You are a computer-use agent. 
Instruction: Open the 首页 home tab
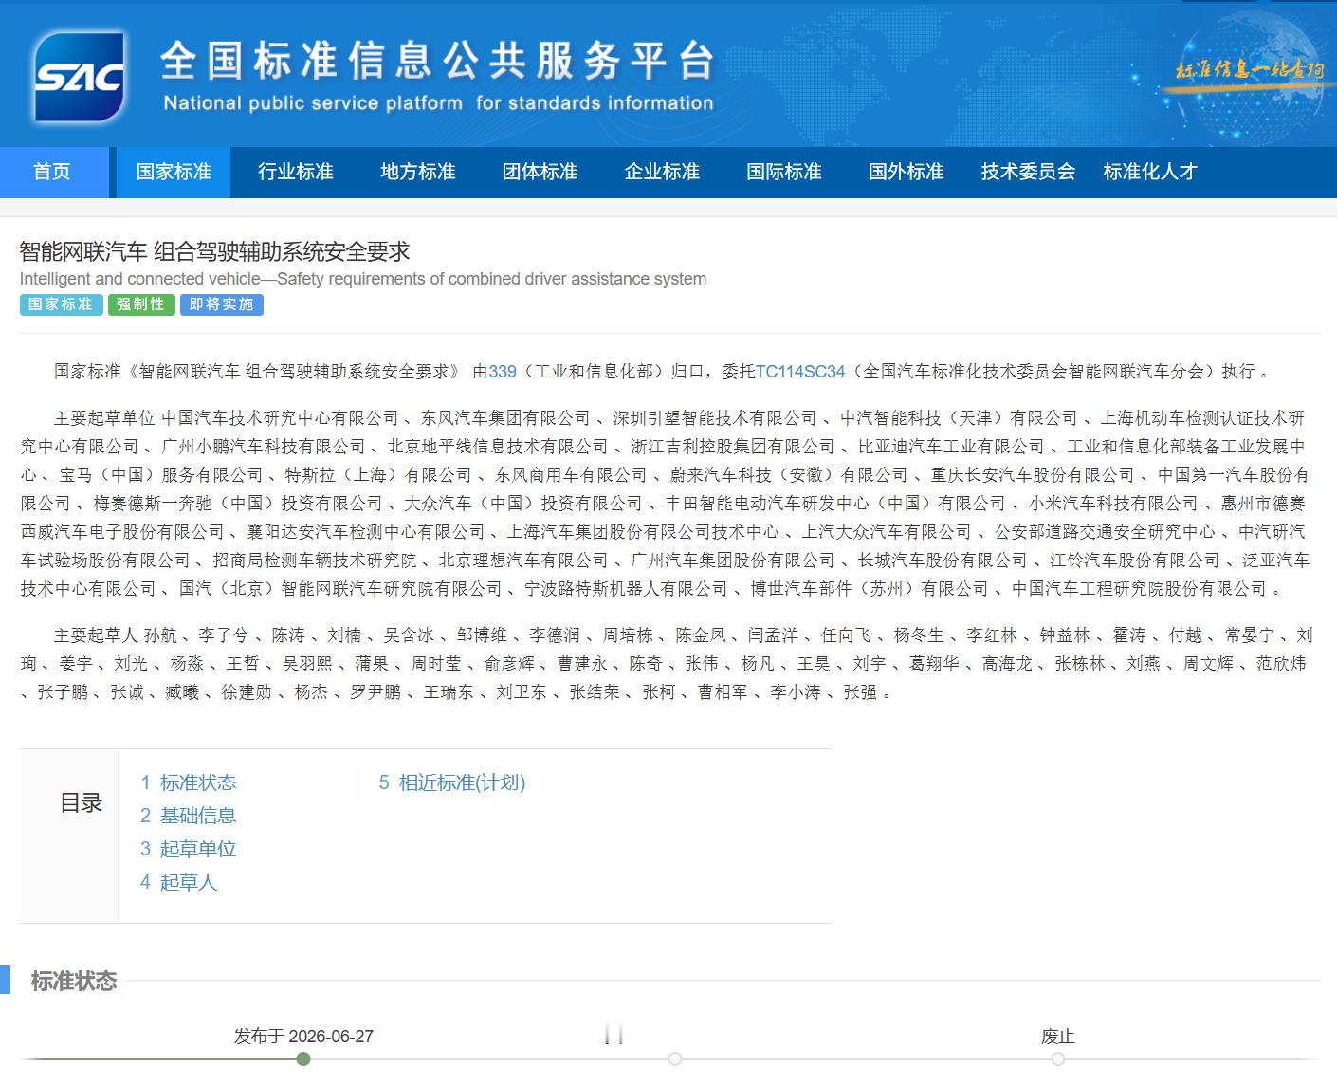52,172
